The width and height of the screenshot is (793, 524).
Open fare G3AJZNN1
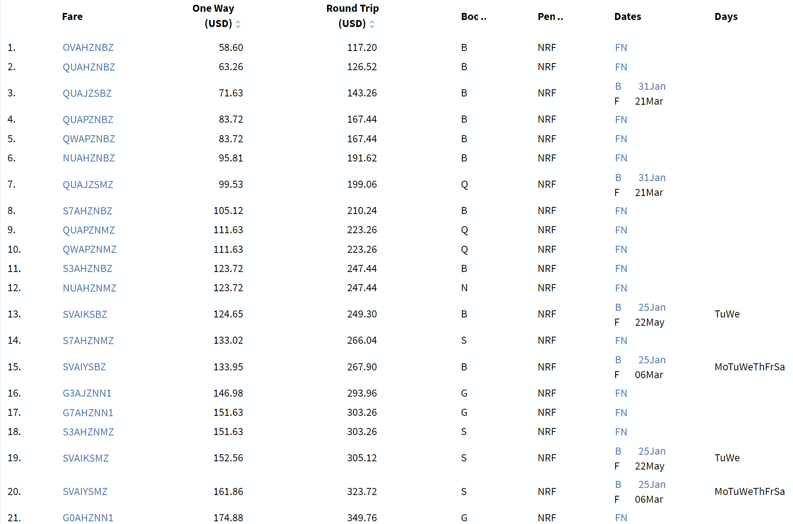point(87,393)
